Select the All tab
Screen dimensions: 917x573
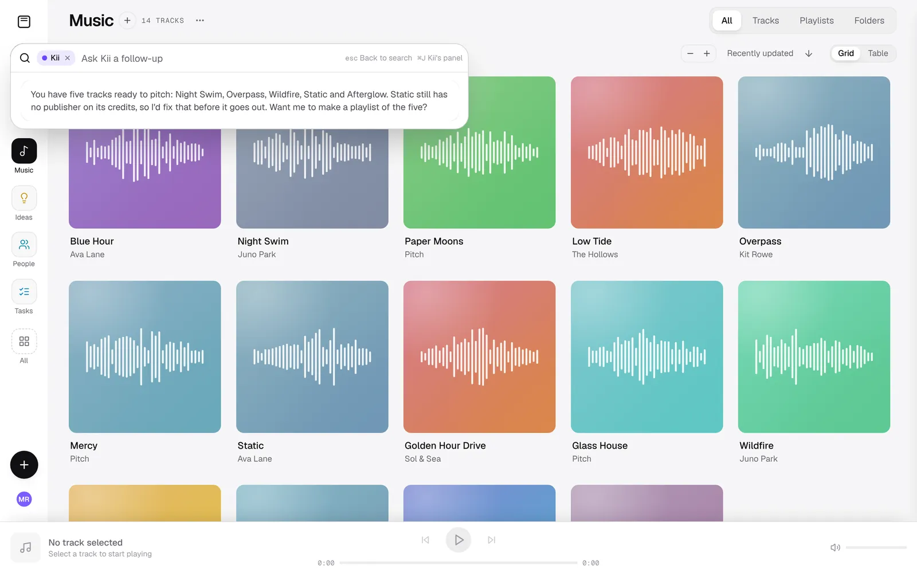pyautogui.click(x=727, y=21)
